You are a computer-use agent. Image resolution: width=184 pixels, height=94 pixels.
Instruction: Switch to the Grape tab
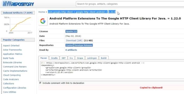click(x=80, y=58)
